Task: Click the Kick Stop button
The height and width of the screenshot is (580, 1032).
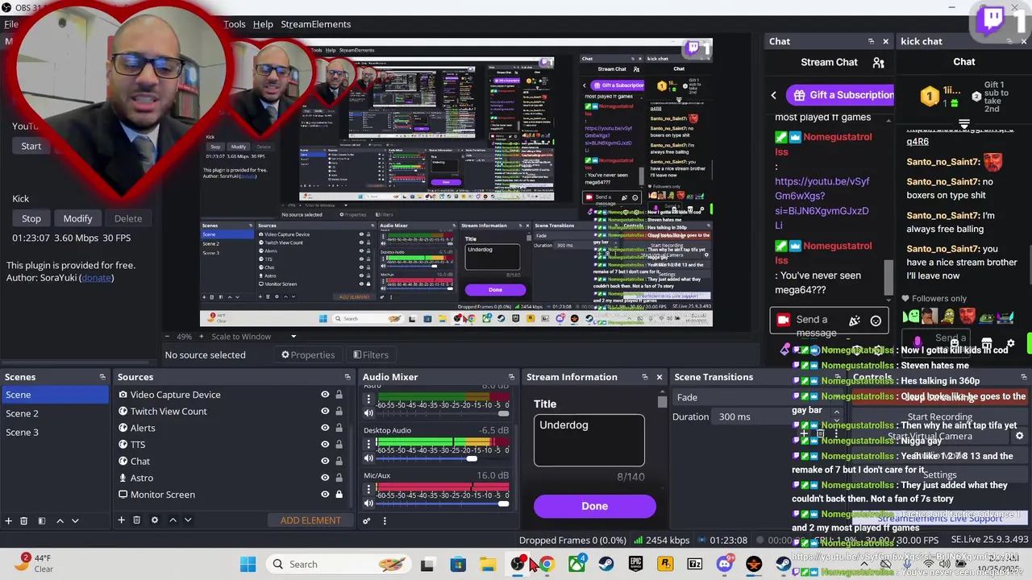Action: tap(31, 218)
